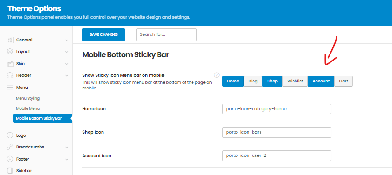Click the Save Changes button

tap(103, 35)
